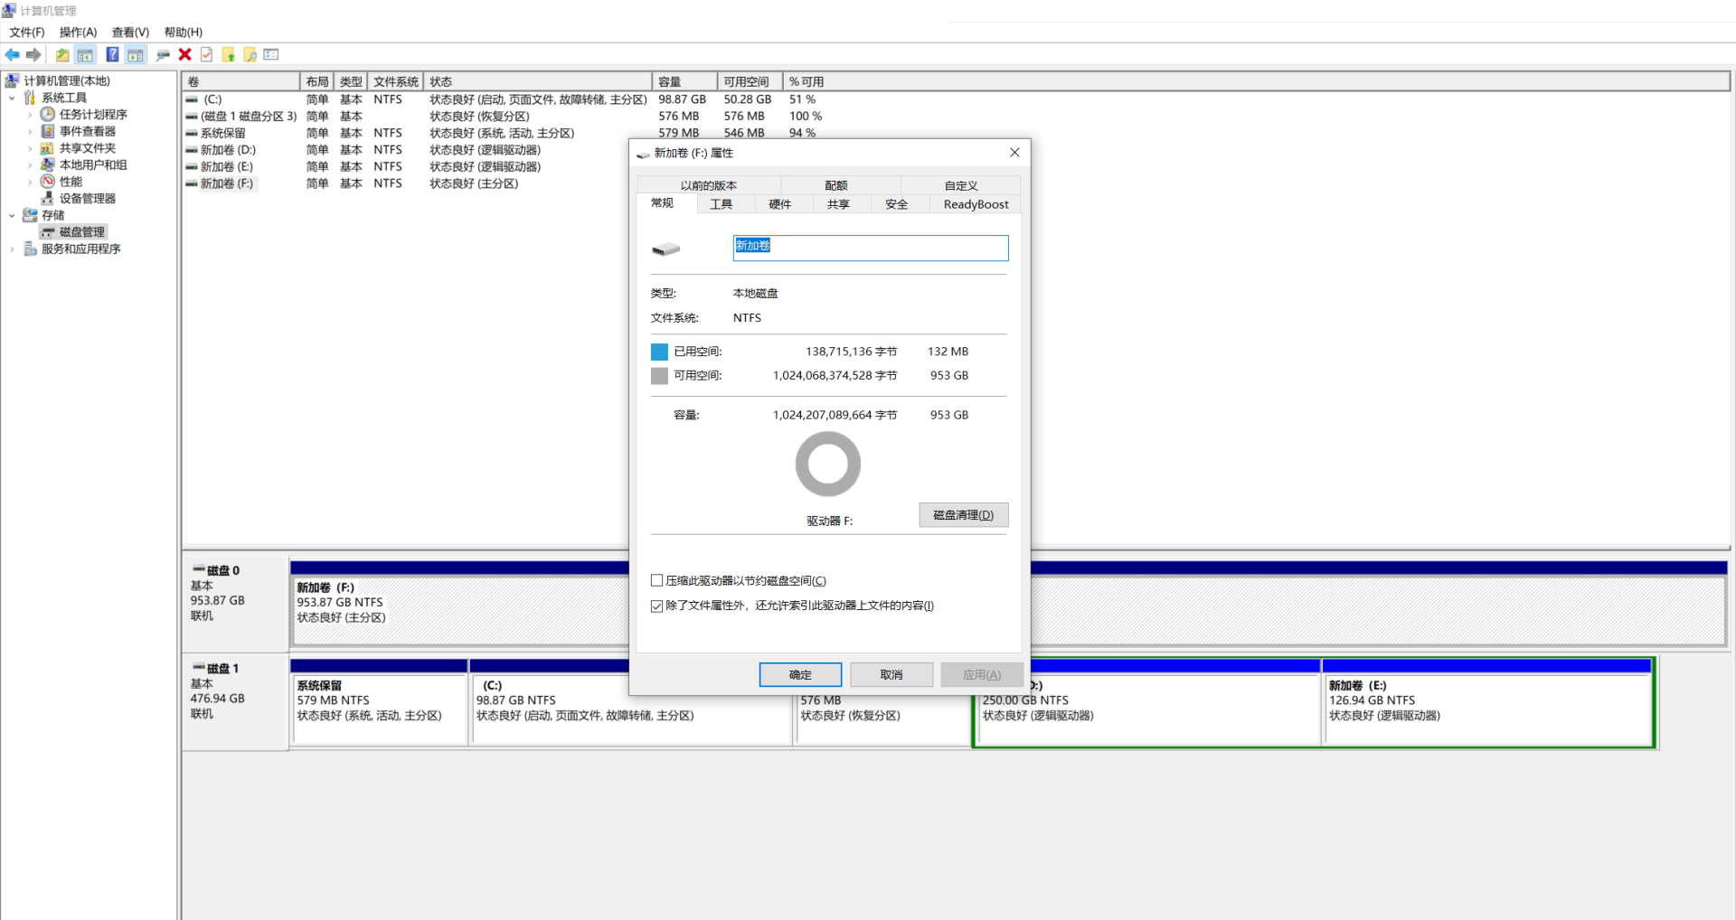Screen dimensions: 1736x920
Task: Click the computer with magnifier toolbar icon
Action: [x=162, y=54]
